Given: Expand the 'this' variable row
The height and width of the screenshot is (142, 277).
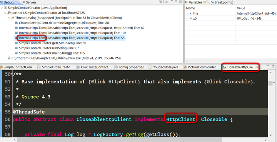Looking at the screenshot, I should [x=187, y=14].
